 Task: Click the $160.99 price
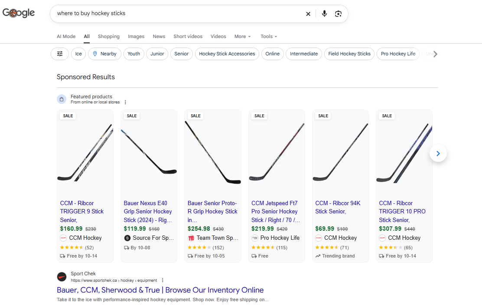click(72, 229)
